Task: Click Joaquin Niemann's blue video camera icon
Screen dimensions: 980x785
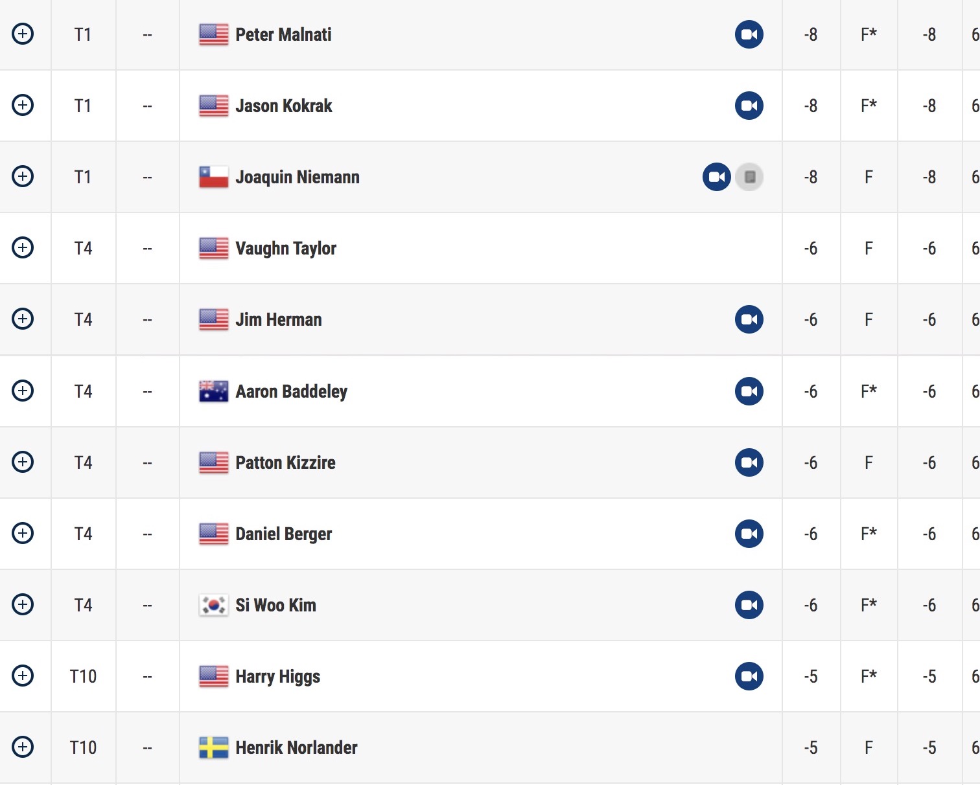Action: click(x=717, y=177)
